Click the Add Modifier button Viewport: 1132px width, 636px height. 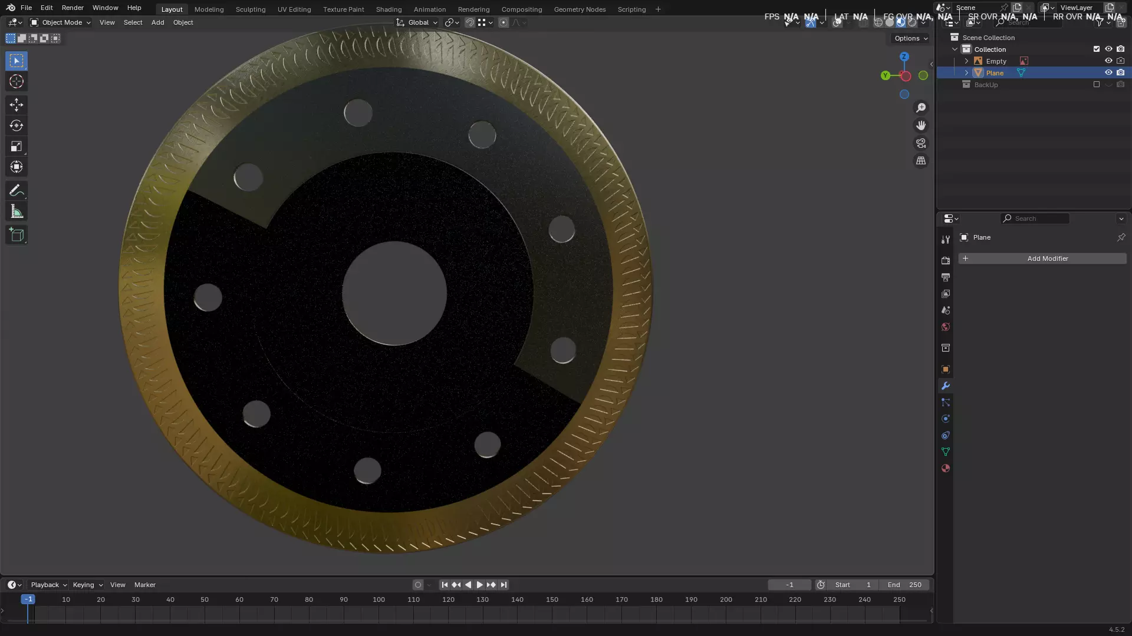pos(1042,259)
